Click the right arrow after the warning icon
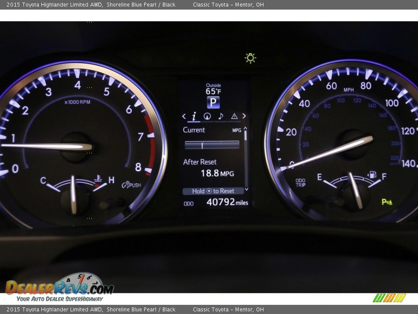This screenshot has width=418, height=314. point(244,116)
